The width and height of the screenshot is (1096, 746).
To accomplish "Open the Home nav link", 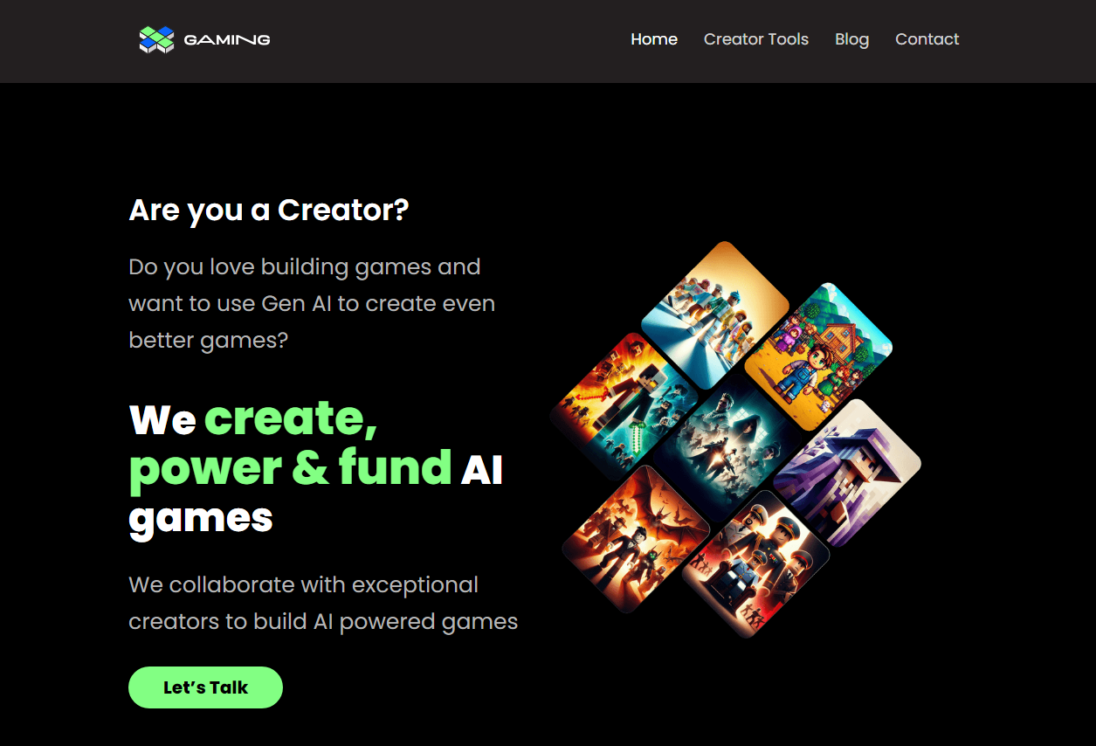I will click(654, 39).
